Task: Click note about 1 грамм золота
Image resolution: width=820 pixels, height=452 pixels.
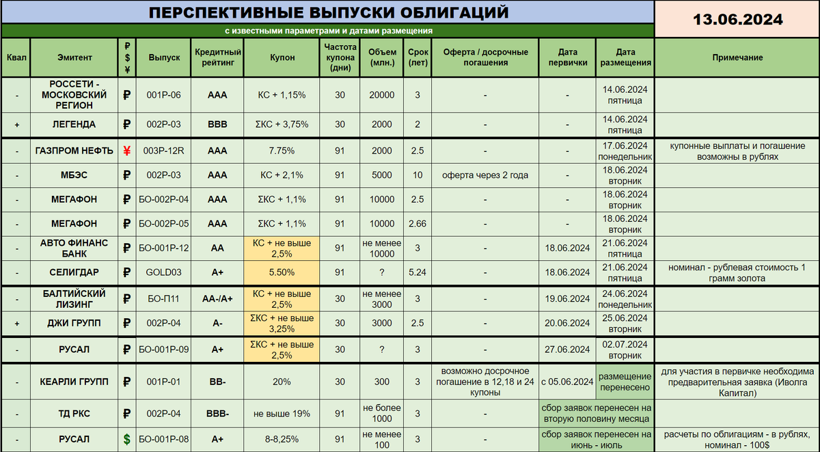Action: point(737,272)
